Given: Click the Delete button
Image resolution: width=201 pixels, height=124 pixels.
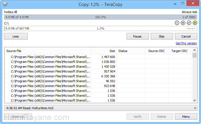Looking at the screenshot, I should (162, 117).
